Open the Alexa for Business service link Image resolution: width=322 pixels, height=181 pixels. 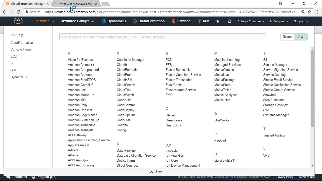tap(81, 60)
